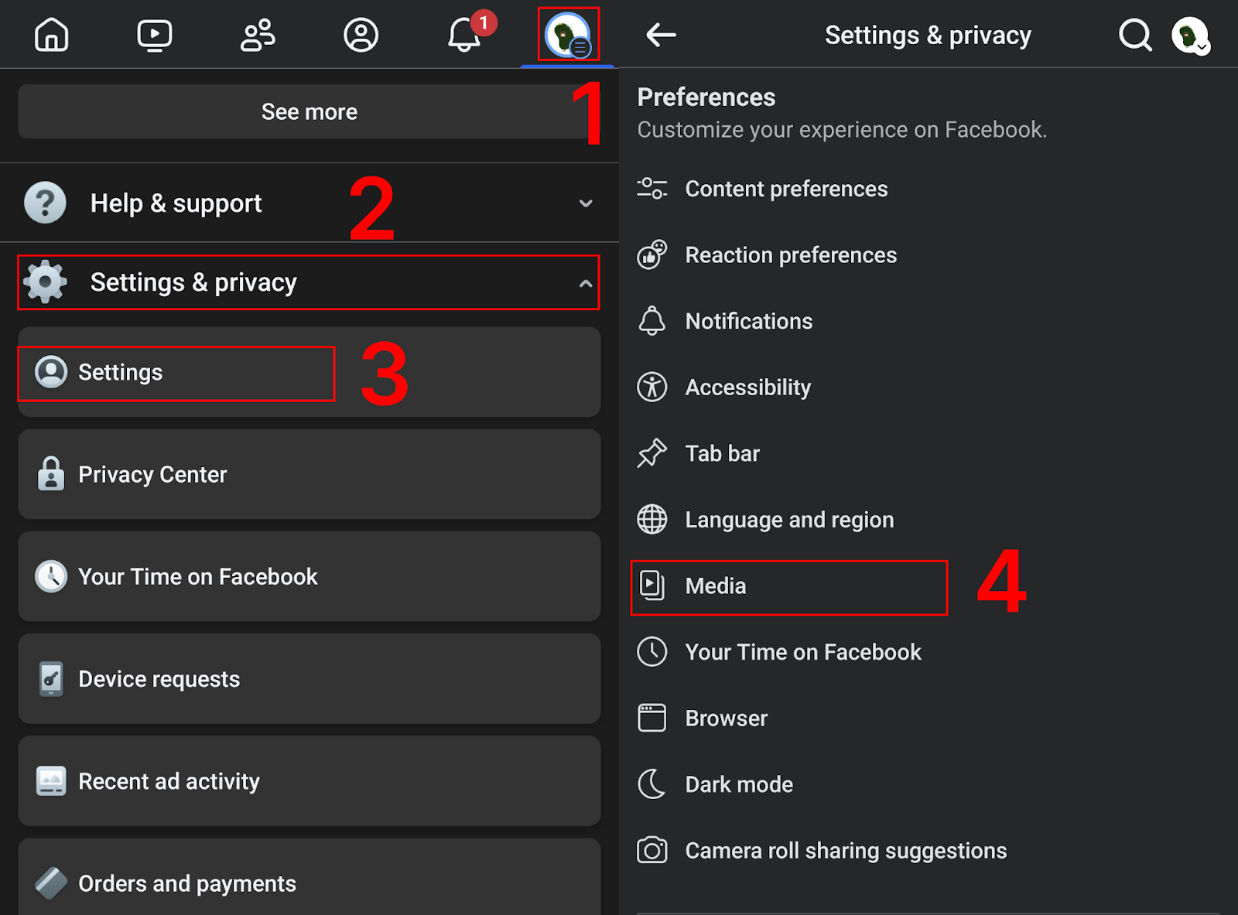Viewport: 1238px width, 915px height.
Task: Open the Menu profile avatar tab
Action: coord(569,35)
